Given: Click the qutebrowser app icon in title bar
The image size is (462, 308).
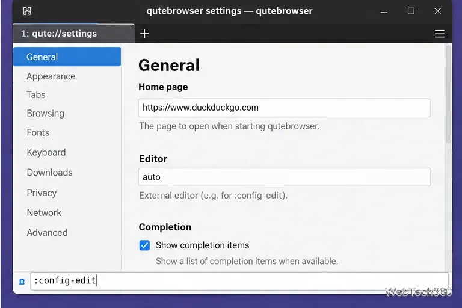Looking at the screenshot, I should click(27, 11).
